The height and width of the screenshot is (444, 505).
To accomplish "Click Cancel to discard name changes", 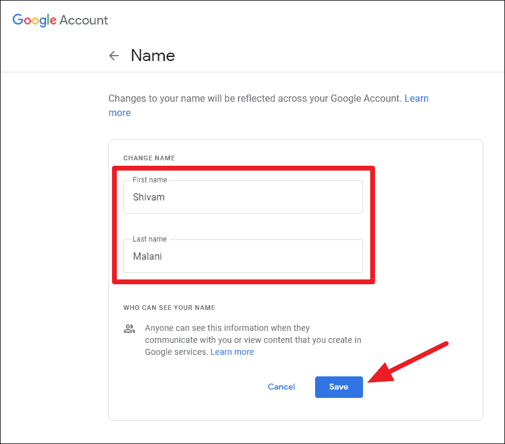I will 281,387.
